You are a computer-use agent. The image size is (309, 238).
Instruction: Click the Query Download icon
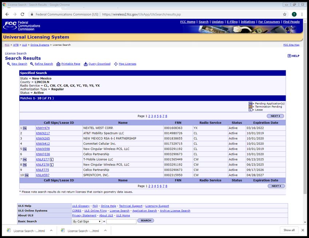point(85,64)
